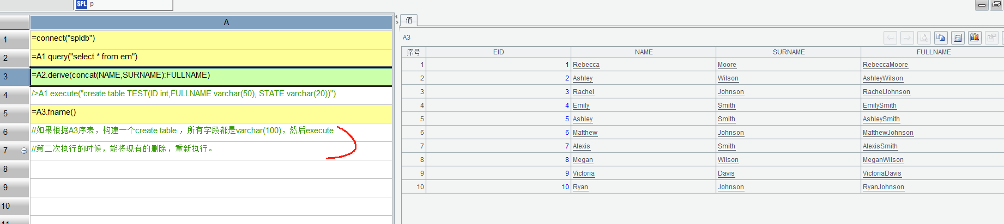This screenshot has height=224, width=1004.
Task: Select row header 3 in the grid
Action: (x=14, y=76)
